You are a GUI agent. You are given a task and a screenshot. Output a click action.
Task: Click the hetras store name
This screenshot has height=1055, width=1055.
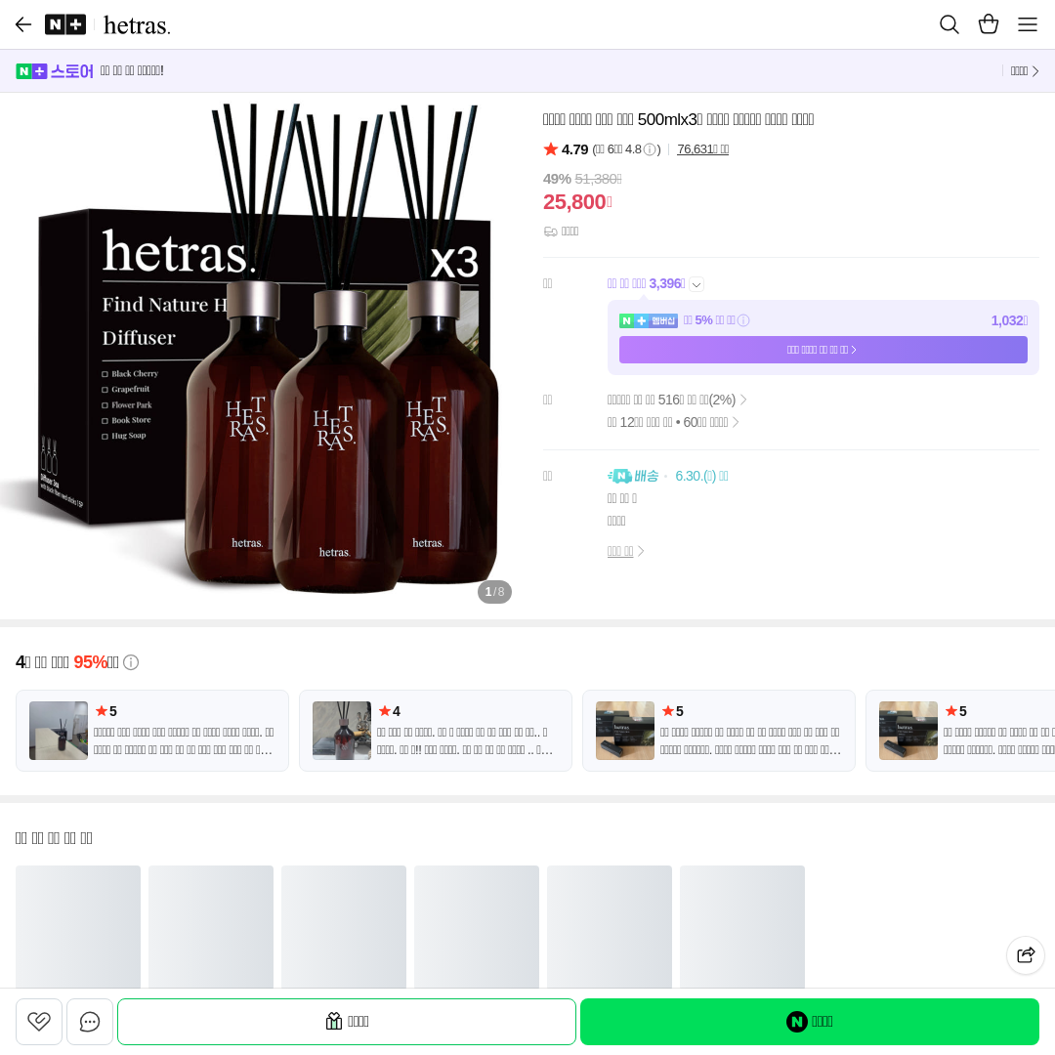pos(137,25)
